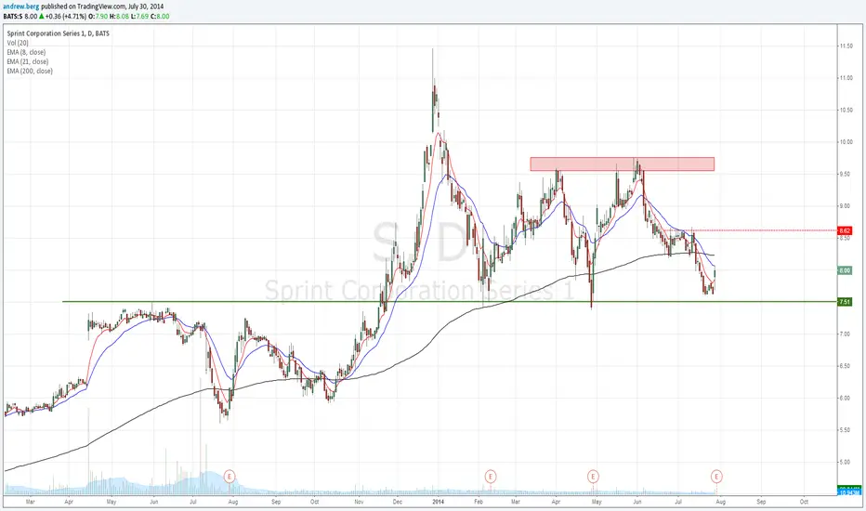The width and height of the screenshot is (866, 511).
Task: Click the green 7.51 price tag
Action: coord(845,302)
